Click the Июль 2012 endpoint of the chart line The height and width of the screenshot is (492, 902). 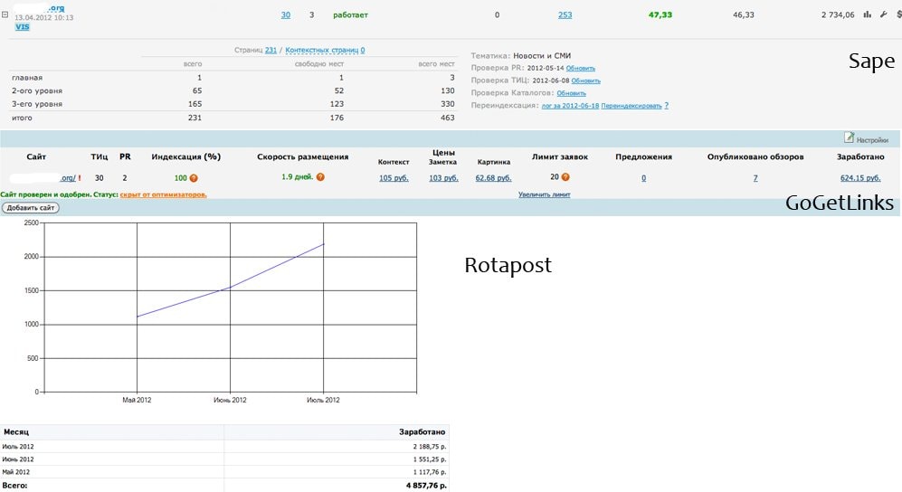[x=324, y=244]
